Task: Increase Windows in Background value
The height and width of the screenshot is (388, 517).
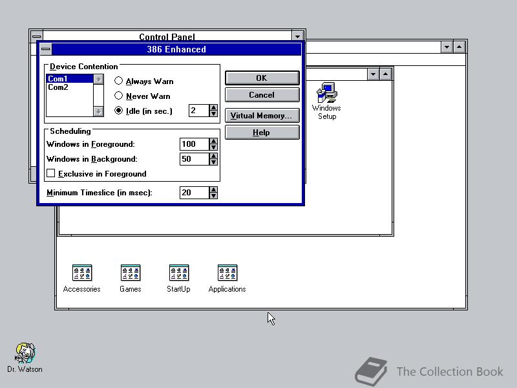Action: [x=214, y=156]
